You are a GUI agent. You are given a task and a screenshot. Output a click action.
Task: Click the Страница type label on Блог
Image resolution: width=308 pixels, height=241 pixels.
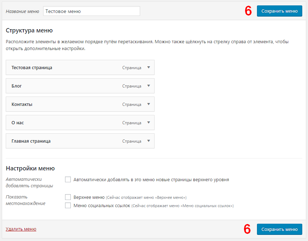(132, 86)
